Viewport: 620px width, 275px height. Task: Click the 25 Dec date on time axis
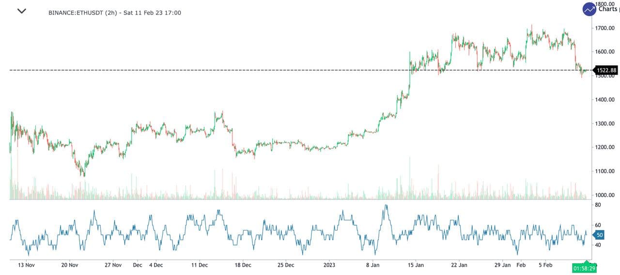click(x=286, y=265)
